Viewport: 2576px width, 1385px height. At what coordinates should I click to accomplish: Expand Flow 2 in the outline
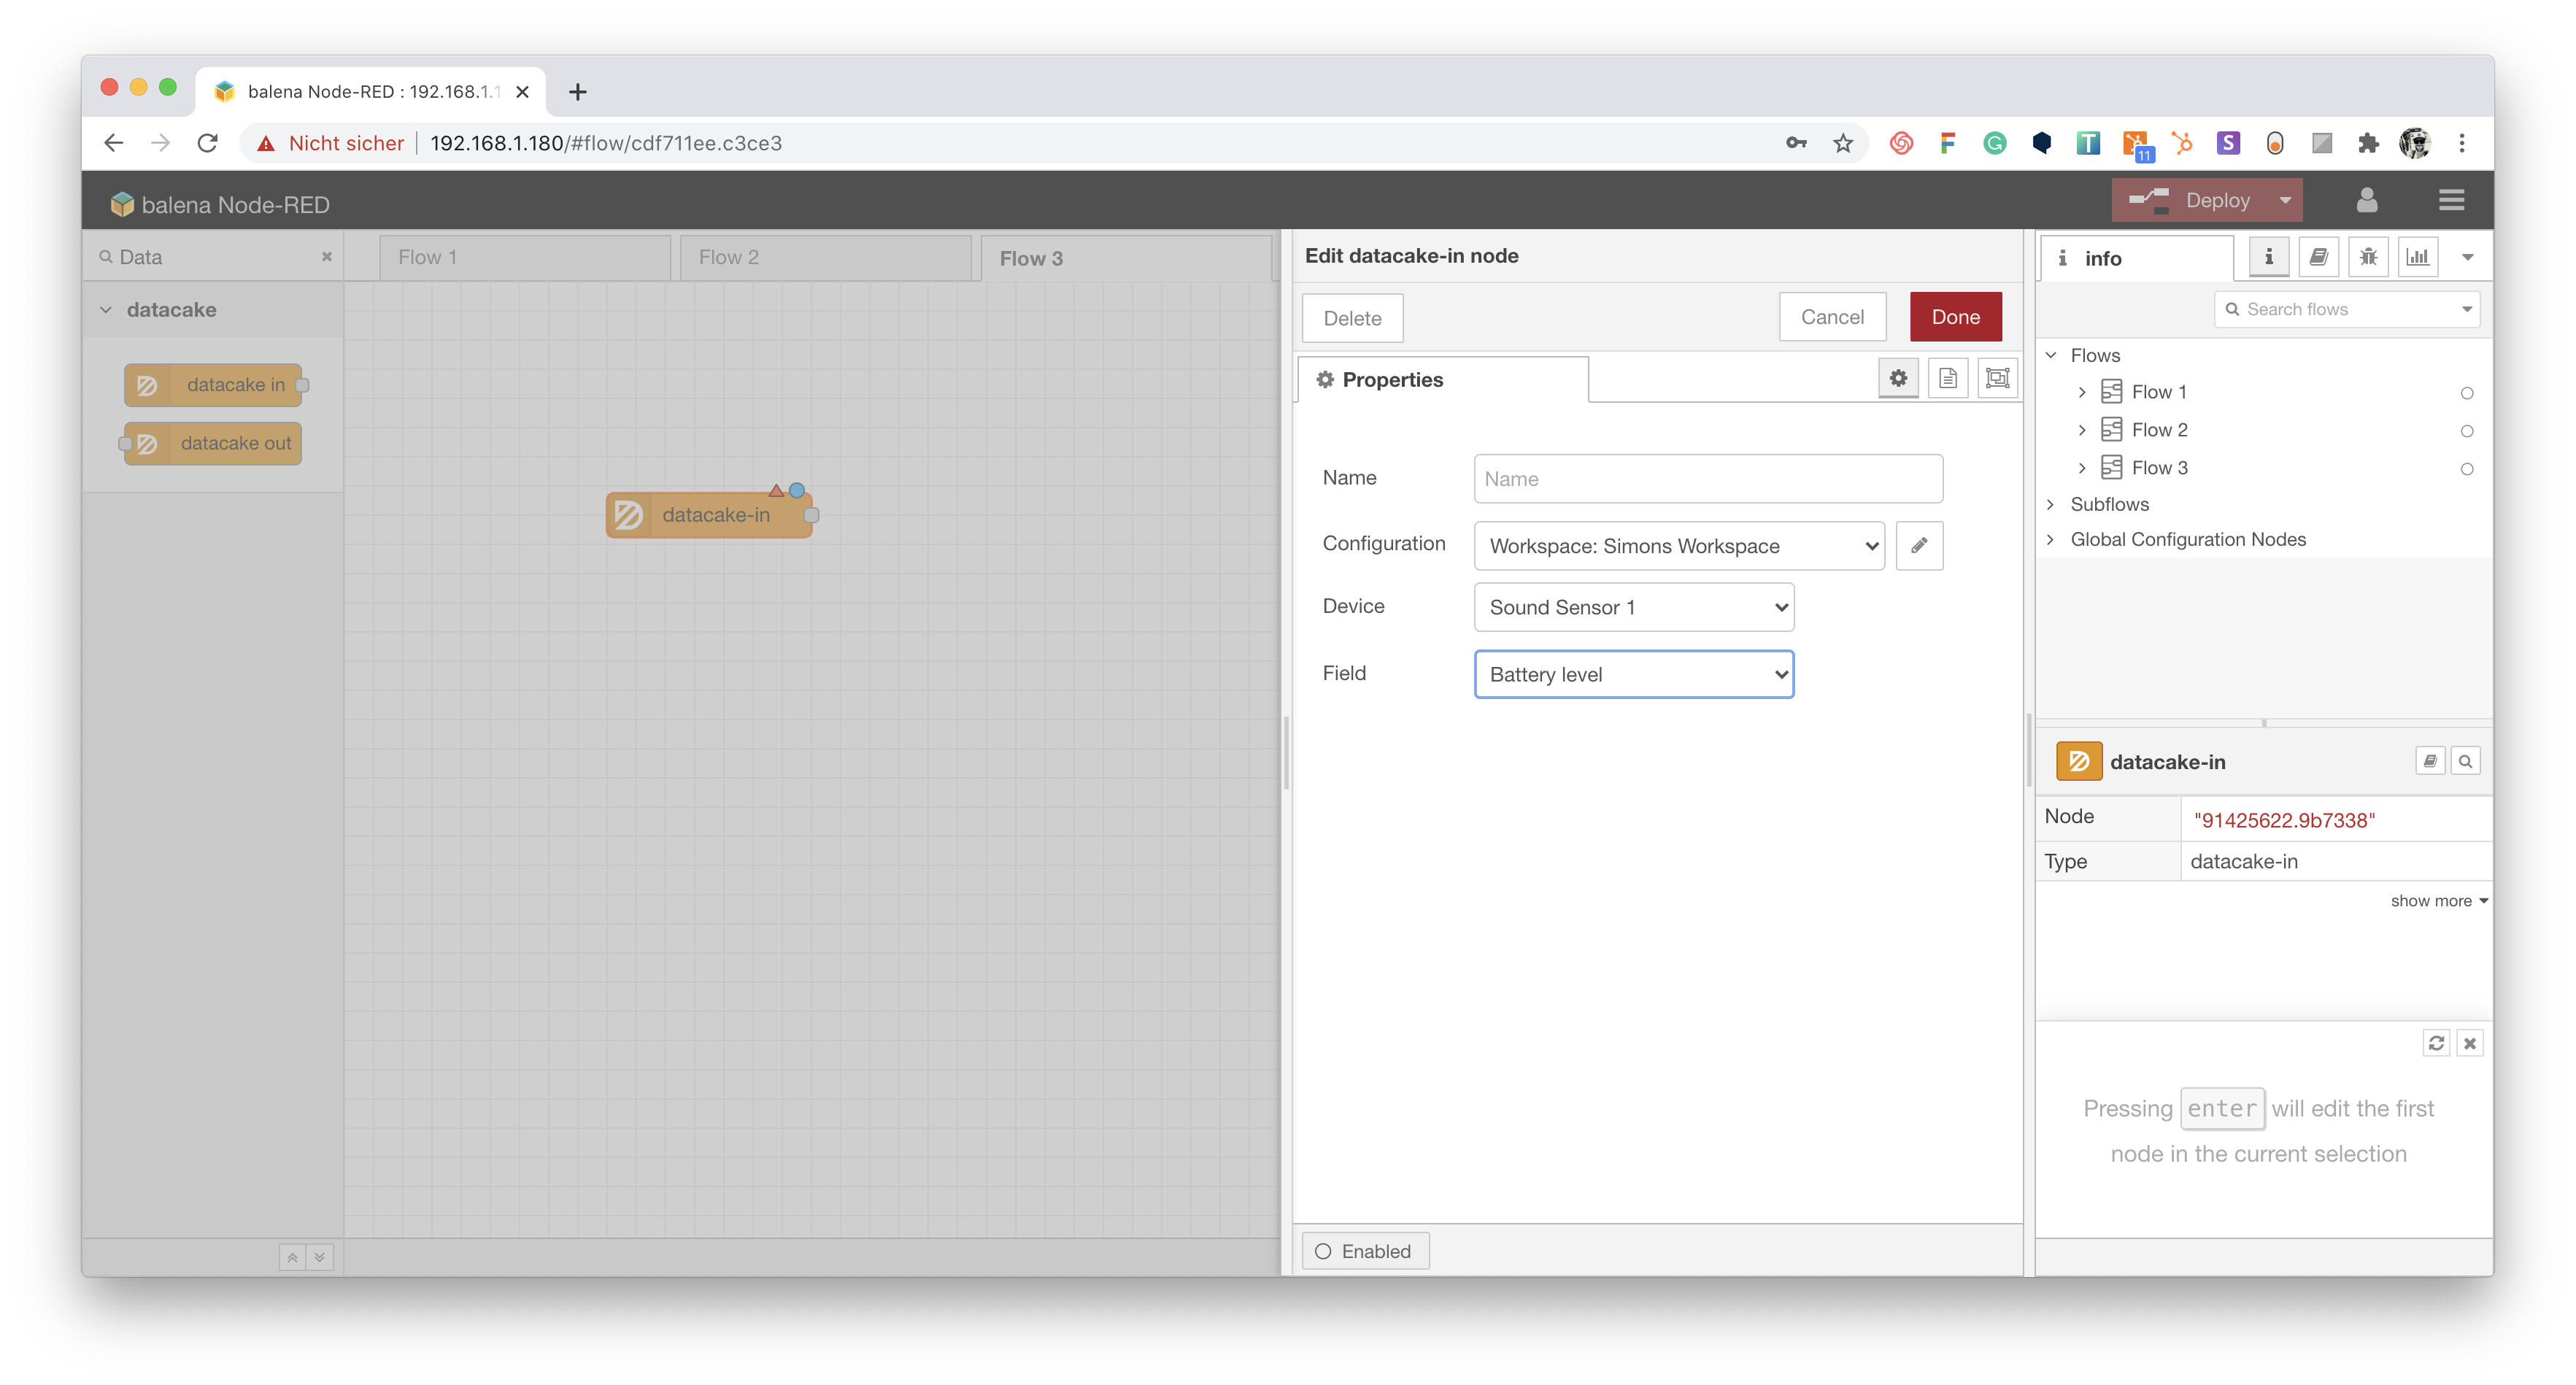2081,430
